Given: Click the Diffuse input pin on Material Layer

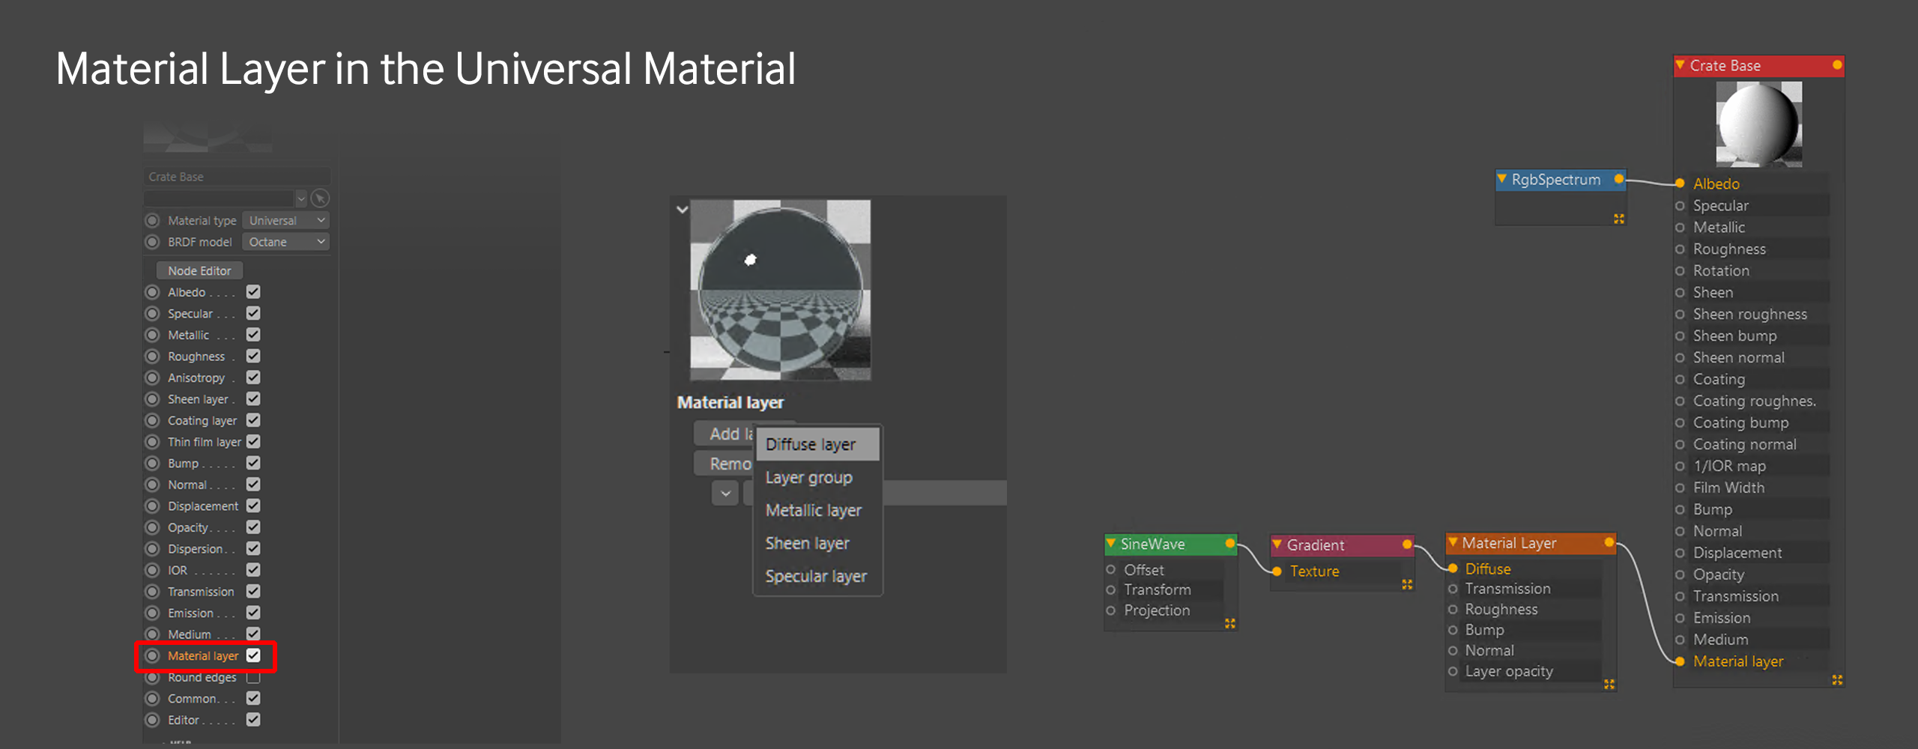Looking at the screenshot, I should pos(1453,568).
